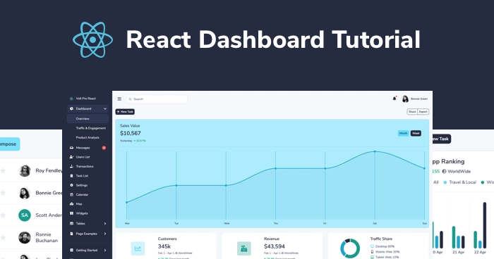
Task: Click the "$43,594" revenue value
Action: click(275, 246)
